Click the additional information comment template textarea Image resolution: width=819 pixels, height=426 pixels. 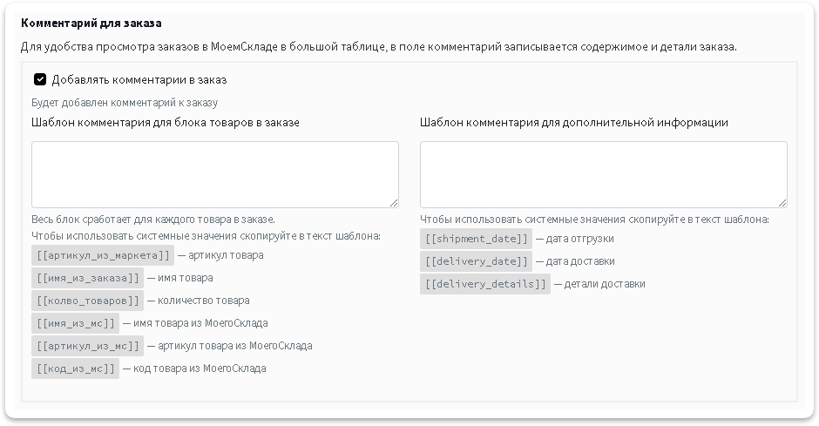tap(603, 174)
